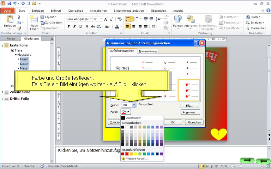The image size is (271, 169).
Task: Switch to the Nummerierung tab
Action: tap(148, 51)
